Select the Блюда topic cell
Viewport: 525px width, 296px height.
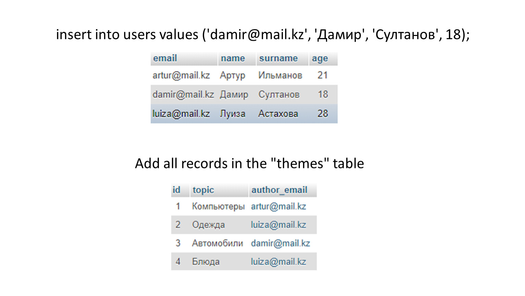[x=206, y=262]
